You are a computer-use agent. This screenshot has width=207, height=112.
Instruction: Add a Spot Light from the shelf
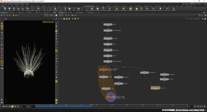(97, 9)
